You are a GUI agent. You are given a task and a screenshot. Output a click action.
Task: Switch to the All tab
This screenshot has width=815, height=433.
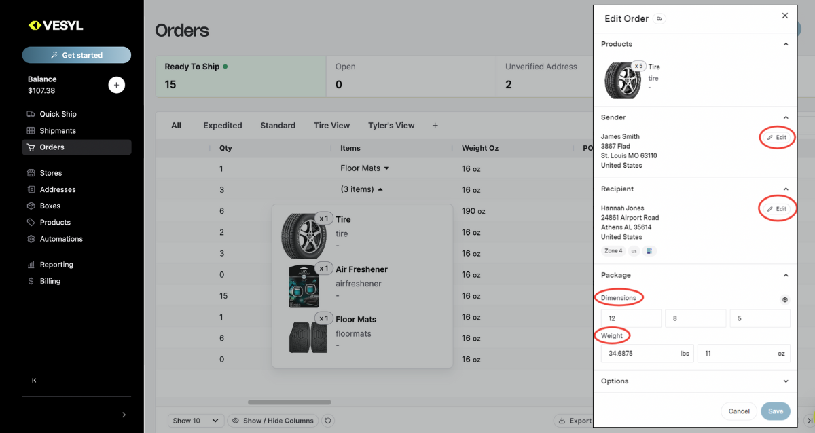(177, 126)
